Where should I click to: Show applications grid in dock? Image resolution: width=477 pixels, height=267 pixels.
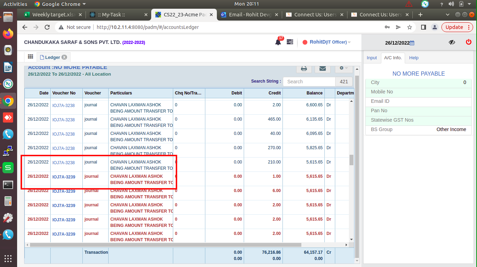pyautogui.click(x=8, y=259)
